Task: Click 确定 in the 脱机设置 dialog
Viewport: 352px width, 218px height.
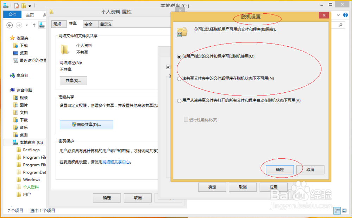Action: coord(279,170)
